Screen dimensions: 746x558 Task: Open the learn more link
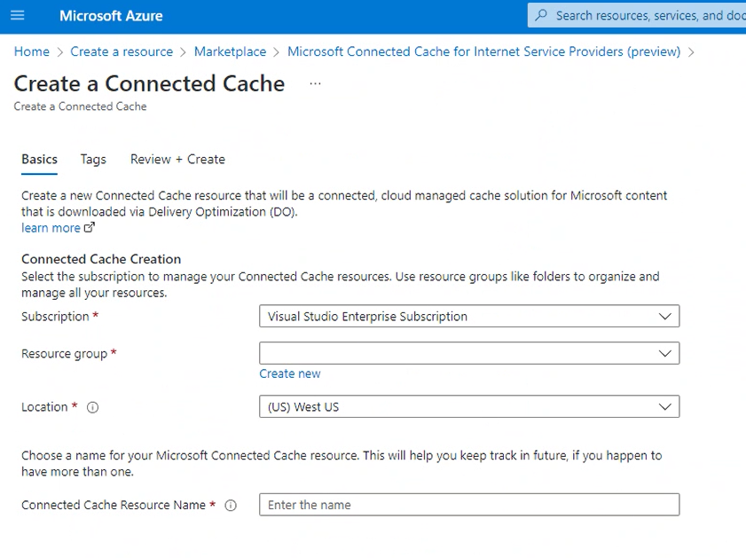(x=51, y=228)
